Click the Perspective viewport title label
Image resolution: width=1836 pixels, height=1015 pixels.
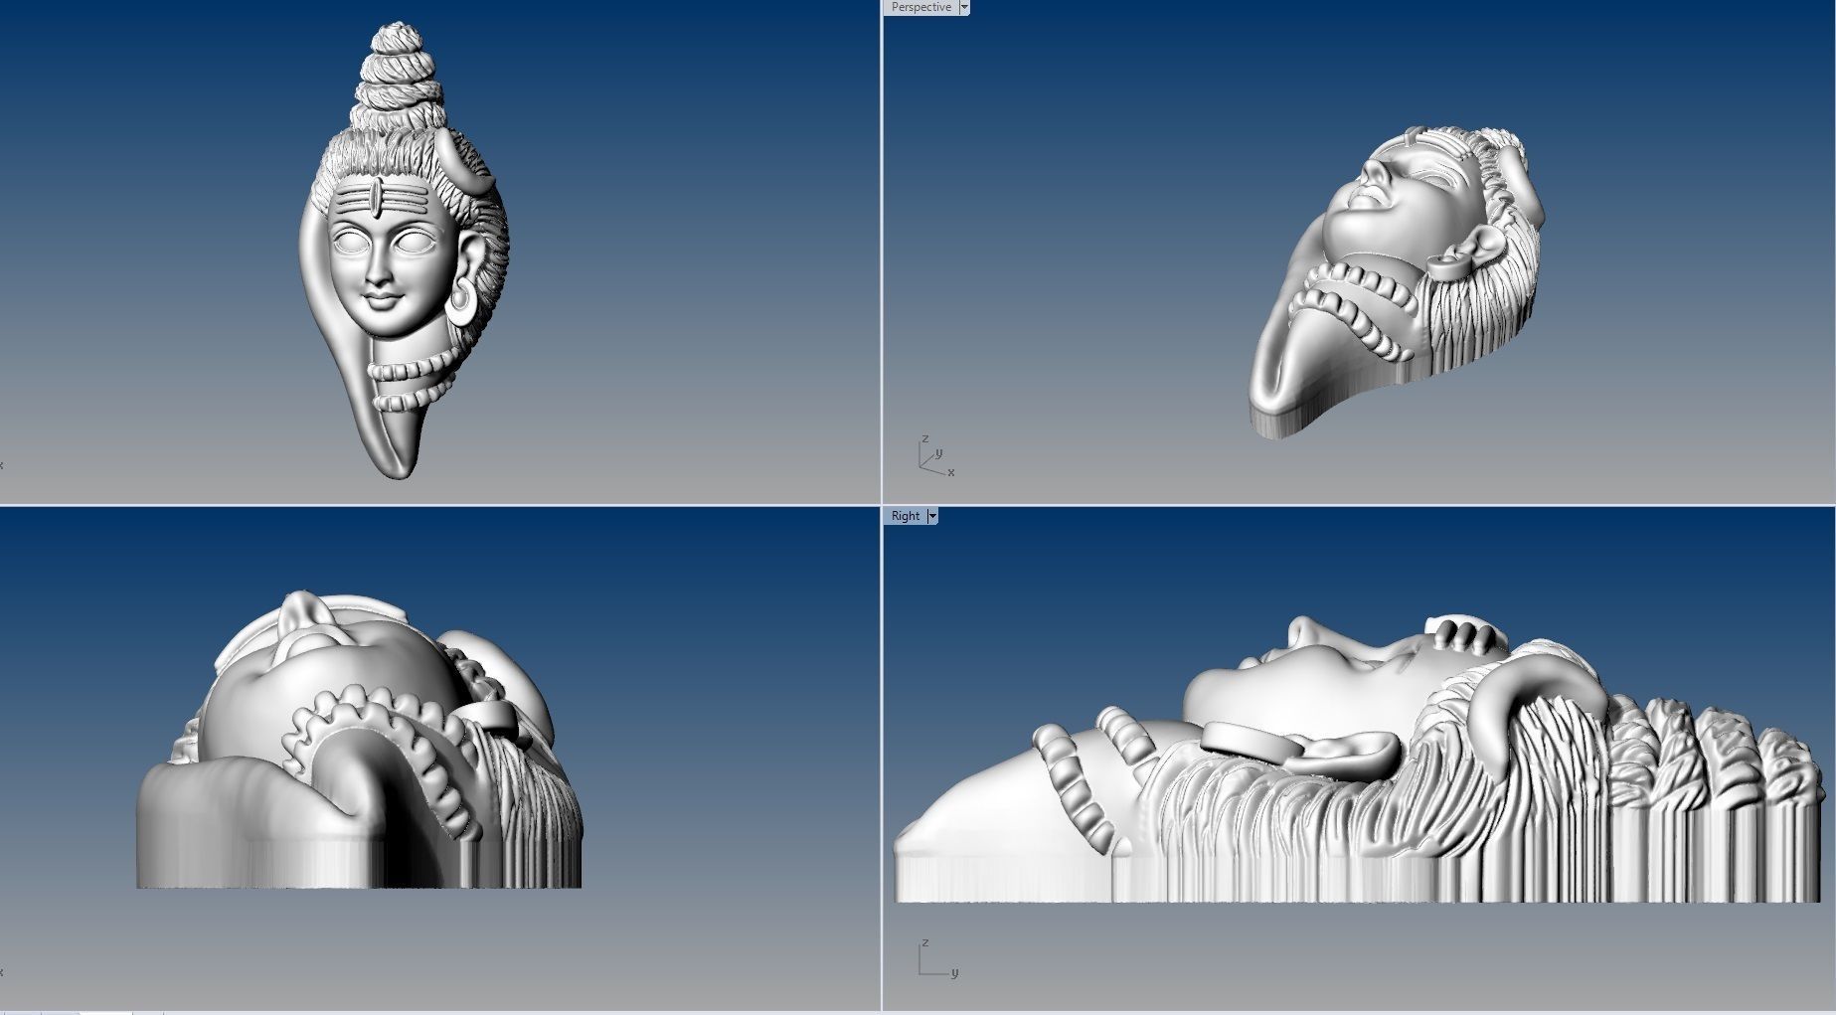(x=920, y=7)
